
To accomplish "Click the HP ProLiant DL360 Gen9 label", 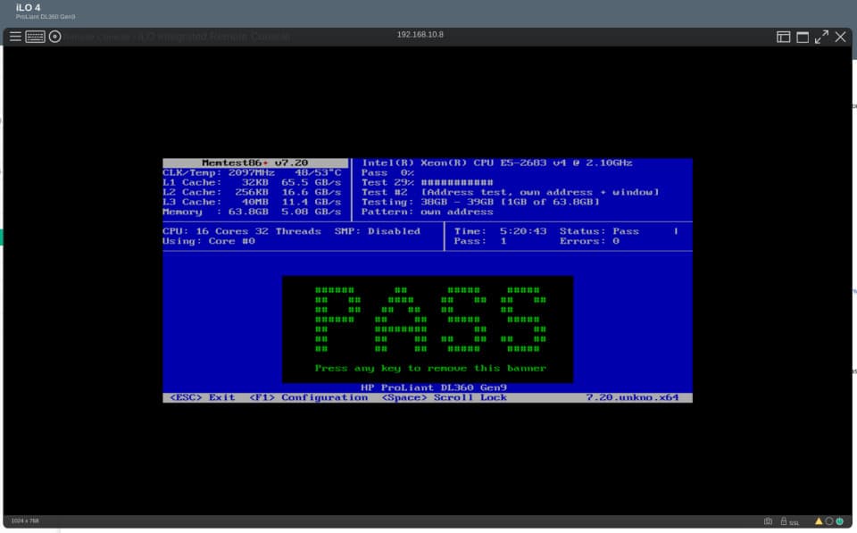I will click(434, 387).
